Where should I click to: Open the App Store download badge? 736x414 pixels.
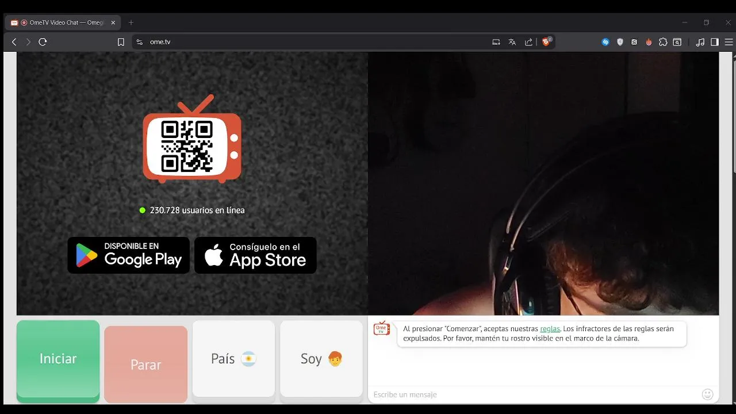pos(255,255)
